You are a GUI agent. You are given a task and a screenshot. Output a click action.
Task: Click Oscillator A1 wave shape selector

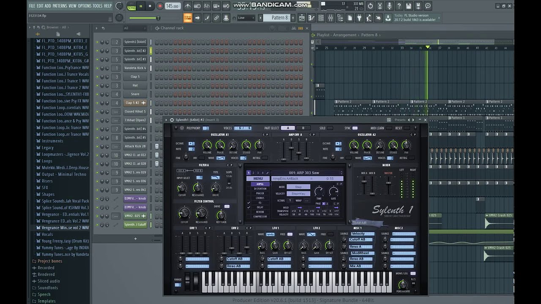(221, 158)
